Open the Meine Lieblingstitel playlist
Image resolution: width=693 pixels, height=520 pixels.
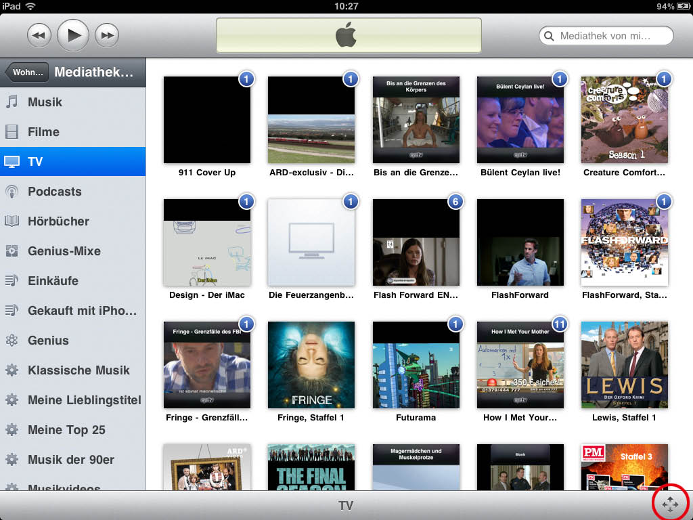tap(73, 400)
